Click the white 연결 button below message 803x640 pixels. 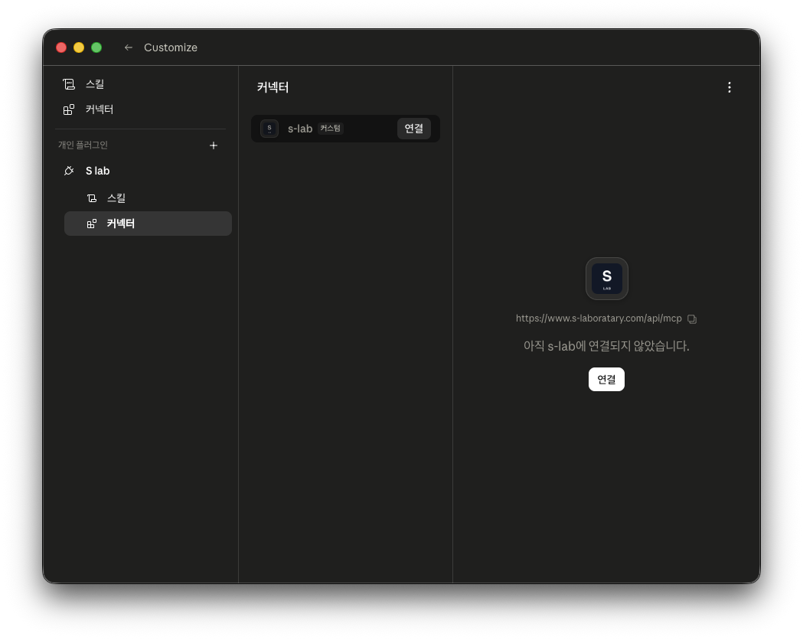606,380
